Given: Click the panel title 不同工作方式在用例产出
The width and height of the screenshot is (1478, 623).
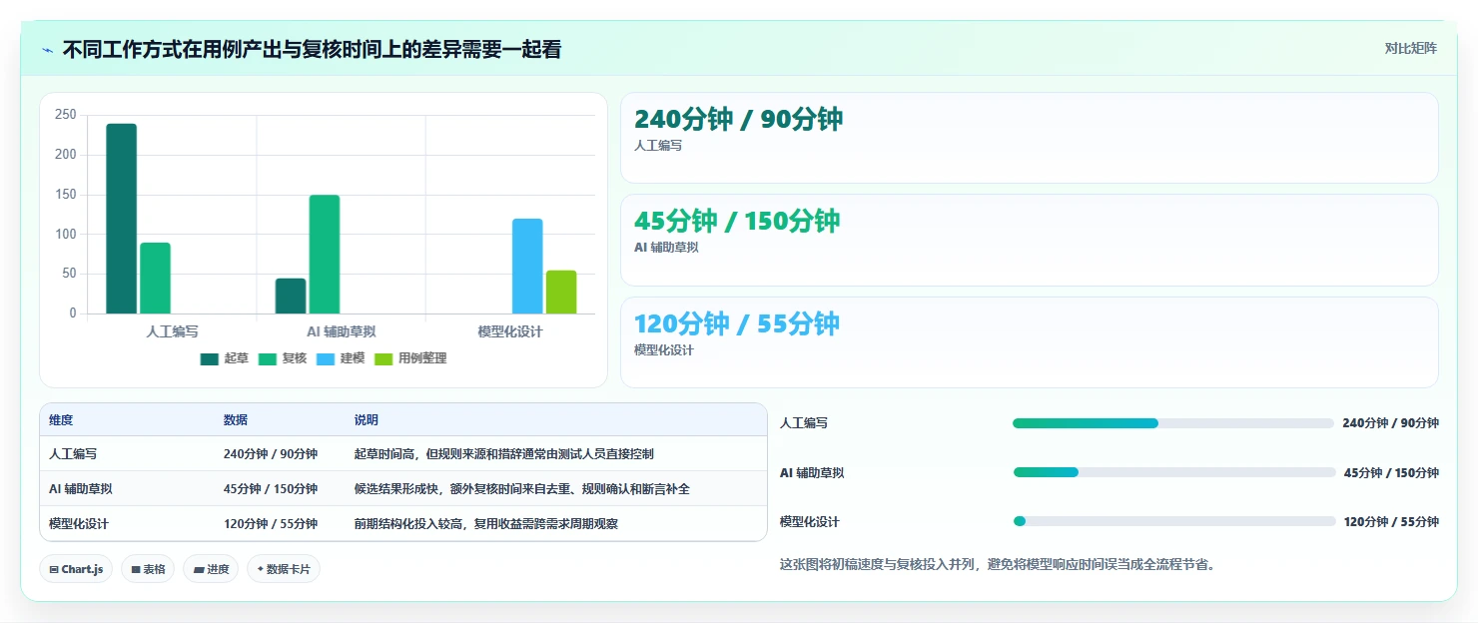Looking at the screenshot, I should point(312,50).
